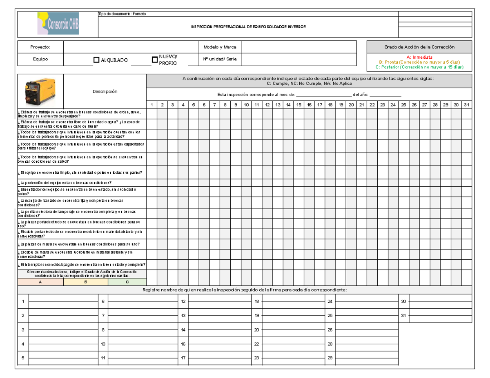The width and height of the screenshot is (490, 378).
Task: Check the NUEVO/PROPIO checkbox
Action: 154,60
